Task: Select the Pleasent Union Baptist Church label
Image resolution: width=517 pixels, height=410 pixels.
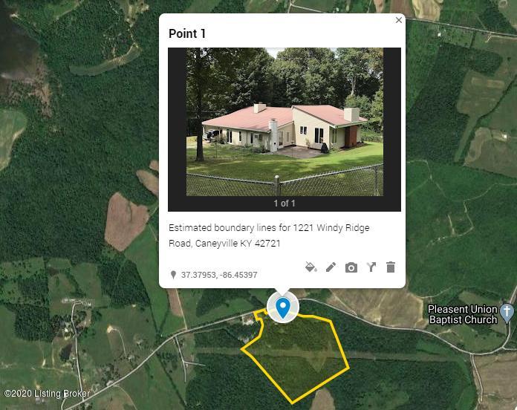Action: (463, 314)
